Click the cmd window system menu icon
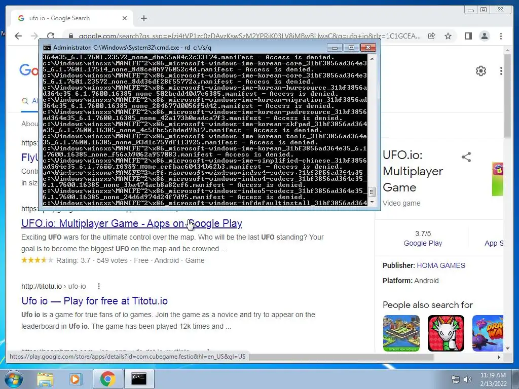Screen dimensions: 519x389 point(47,48)
